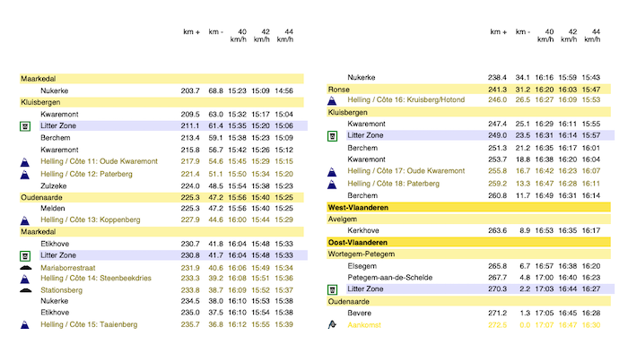Select the mountain icon for Côte 13: Koppenberg
This screenshot has width=628, height=353.
coord(25,220)
